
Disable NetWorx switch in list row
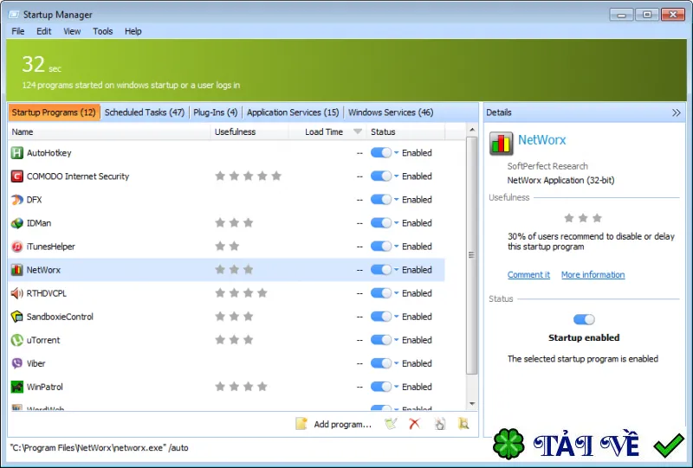click(x=381, y=270)
